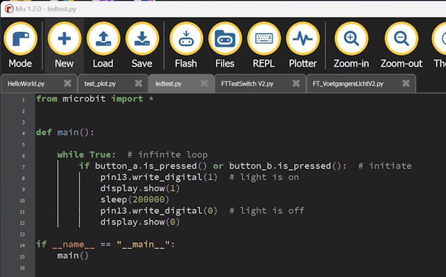This screenshot has height=277, width=446.
Task: Load a script with Load button
Action: pos(103,45)
